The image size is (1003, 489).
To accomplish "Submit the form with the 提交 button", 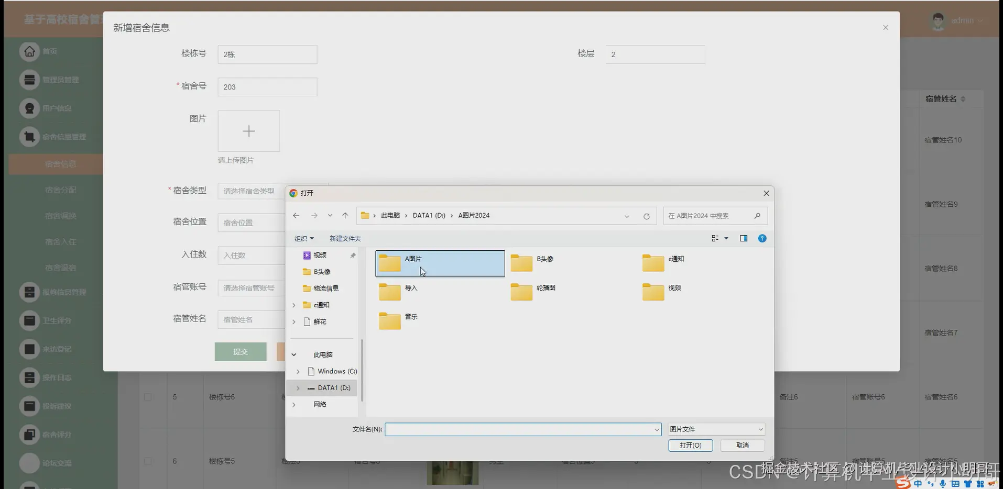I will [241, 352].
